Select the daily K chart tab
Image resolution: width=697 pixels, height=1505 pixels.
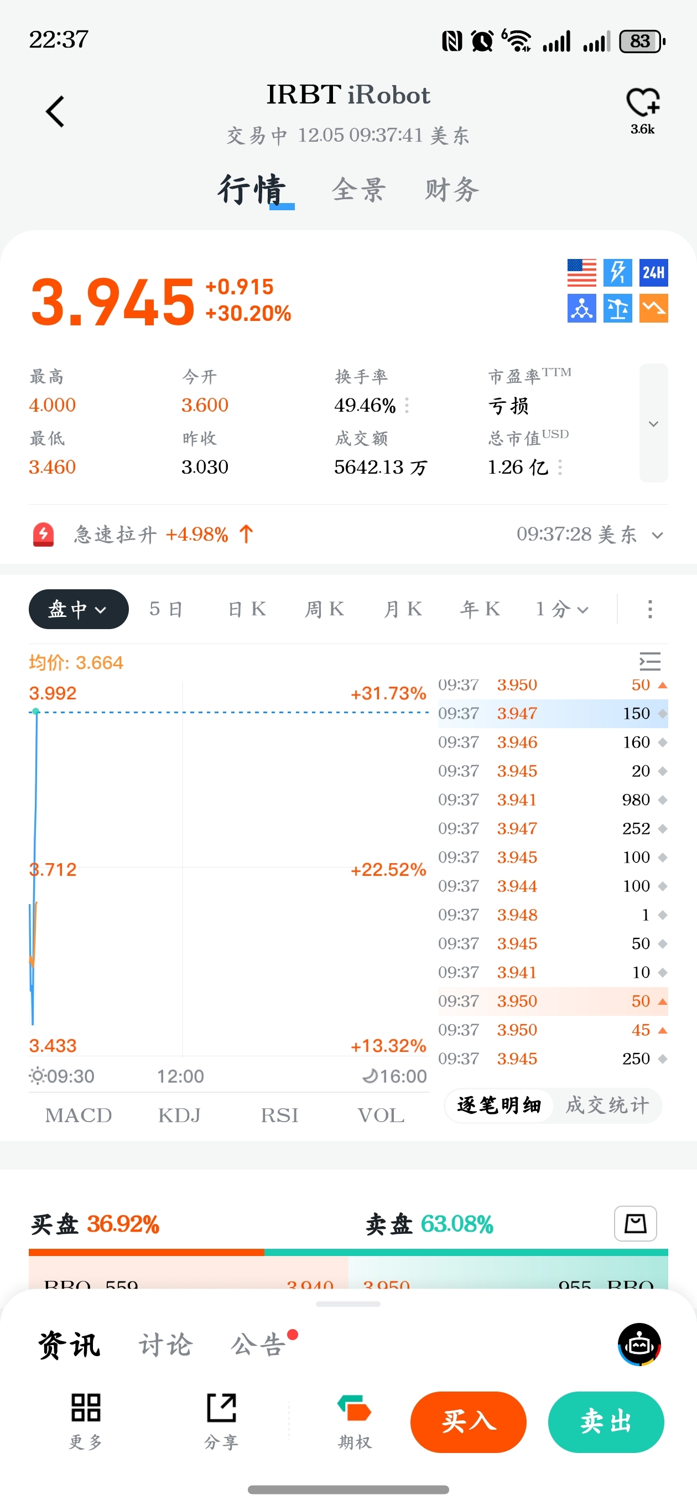247,609
